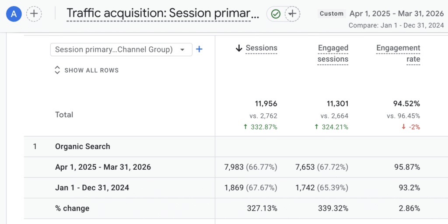Viewport: 448px width, 224px height.
Task: Add a comparison with the dashed plus circle beside avatar A
Action: pyautogui.click(x=34, y=14)
